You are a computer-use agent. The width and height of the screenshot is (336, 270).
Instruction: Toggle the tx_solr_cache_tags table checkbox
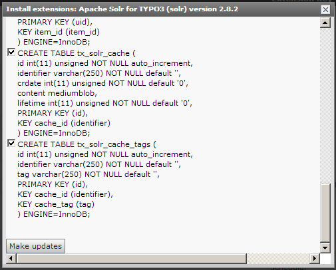pyautogui.click(x=11, y=144)
